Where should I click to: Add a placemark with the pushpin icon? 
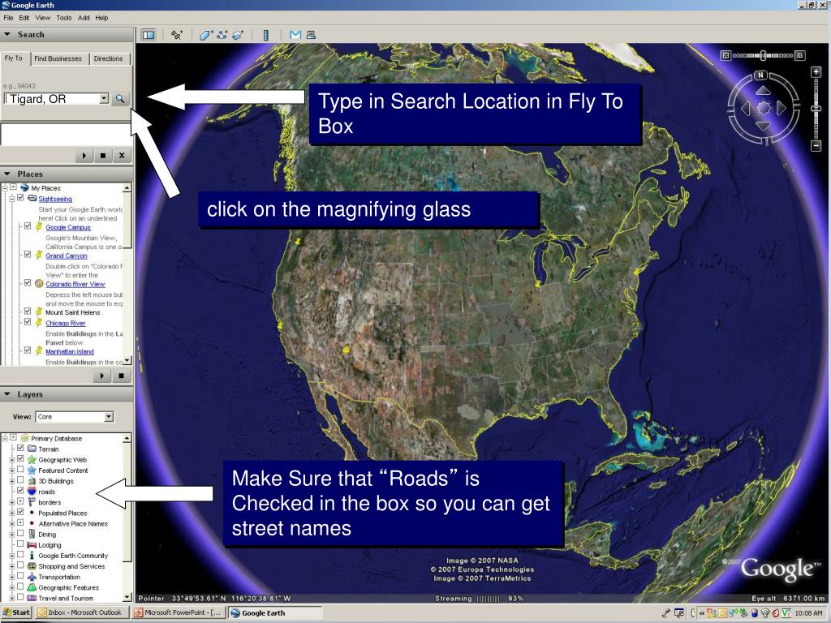pos(176,35)
